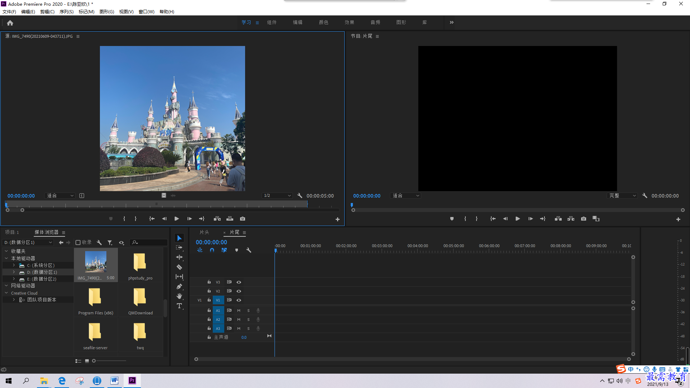The height and width of the screenshot is (388, 690).
Task: Collapse the 本地驱动器 tree node
Action: pyautogui.click(x=6, y=258)
